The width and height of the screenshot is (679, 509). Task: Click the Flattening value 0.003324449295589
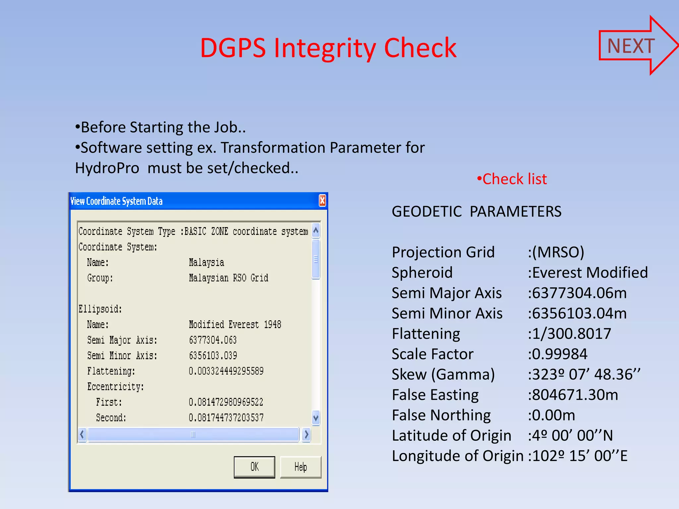pyautogui.click(x=226, y=371)
